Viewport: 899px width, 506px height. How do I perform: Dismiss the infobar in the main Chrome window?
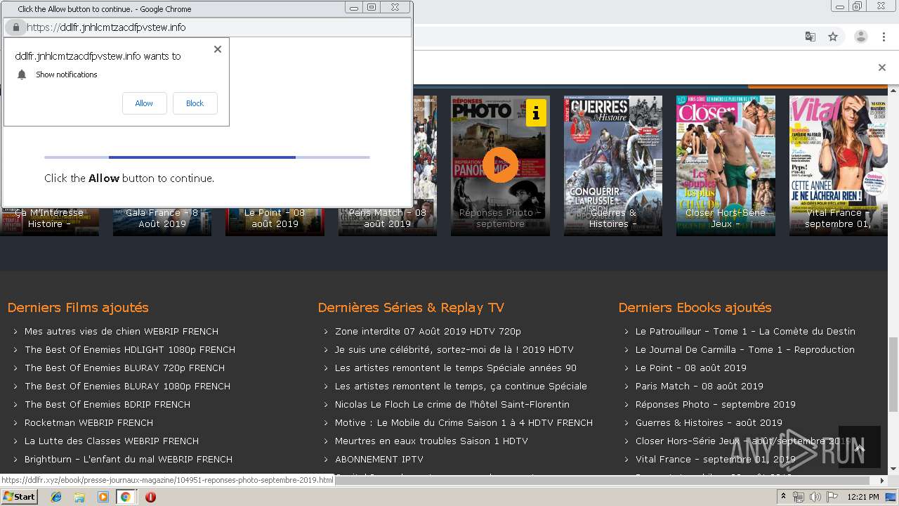coord(882,67)
